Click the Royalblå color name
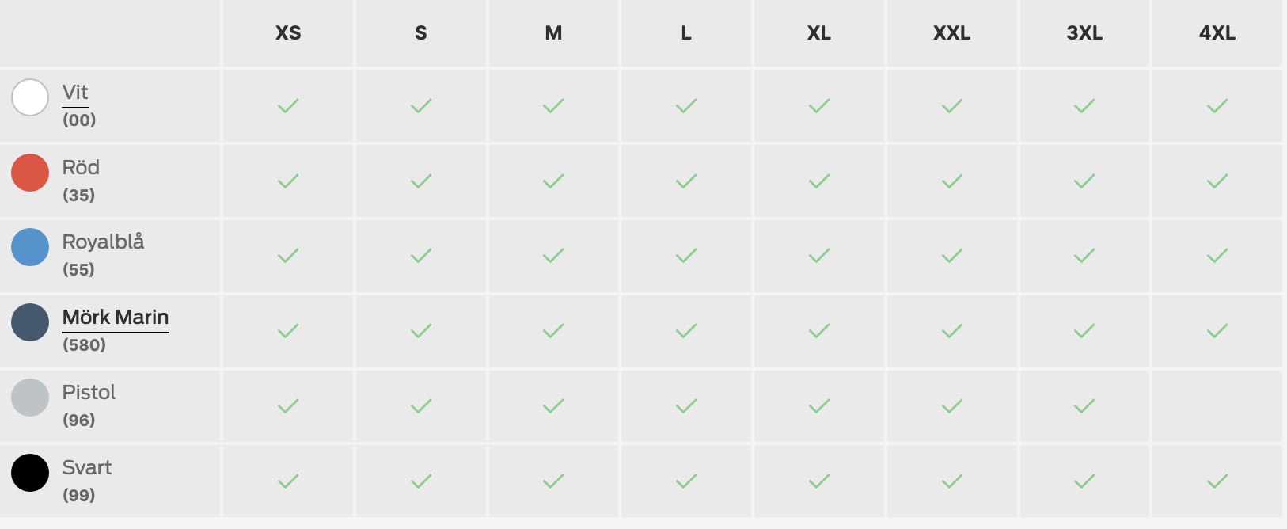 pyautogui.click(x=103, y=242)
